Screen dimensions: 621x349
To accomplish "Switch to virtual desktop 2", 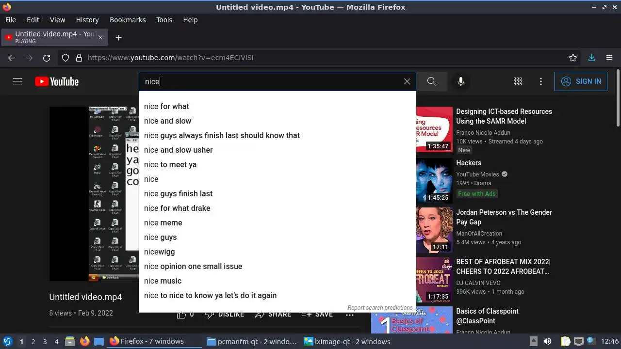I will (33, 341).
